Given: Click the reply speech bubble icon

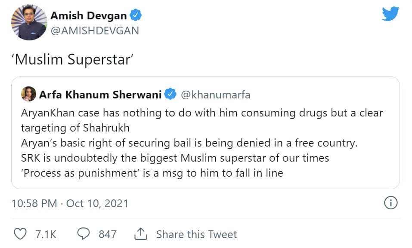Looking at the screenshot, I should tap(83, 234).
